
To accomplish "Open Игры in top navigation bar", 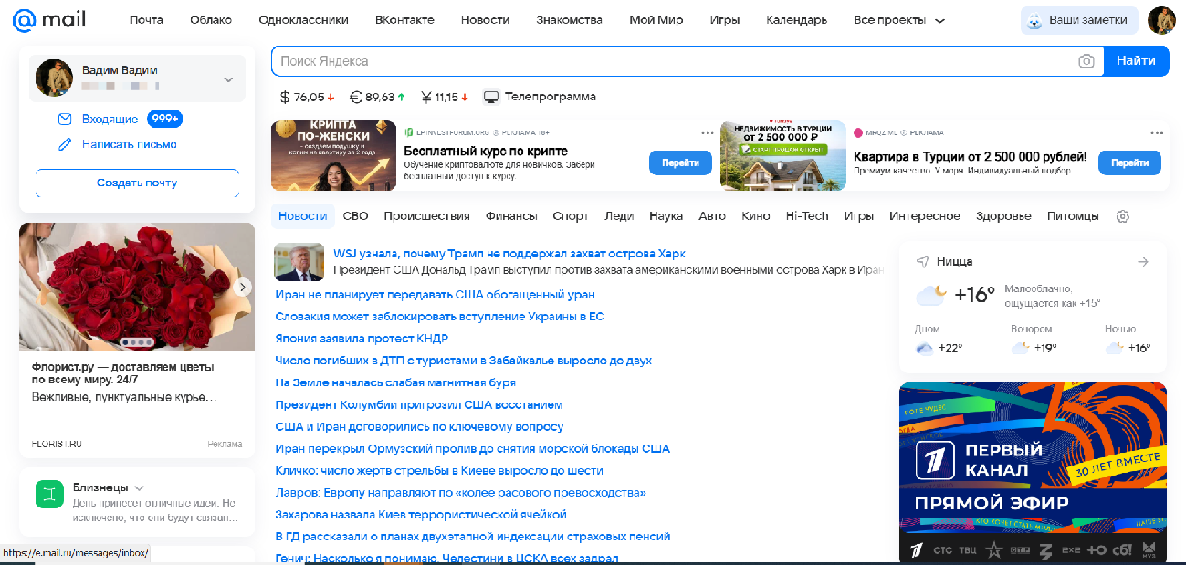I will tap(725, 20).
